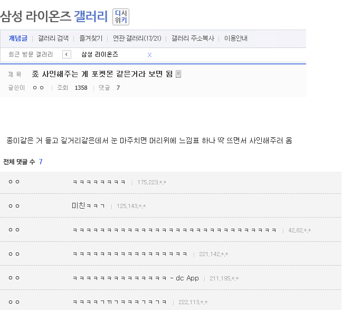Open 이용안내 menu item
342x310 pixels.
click(x=236, y=39)
